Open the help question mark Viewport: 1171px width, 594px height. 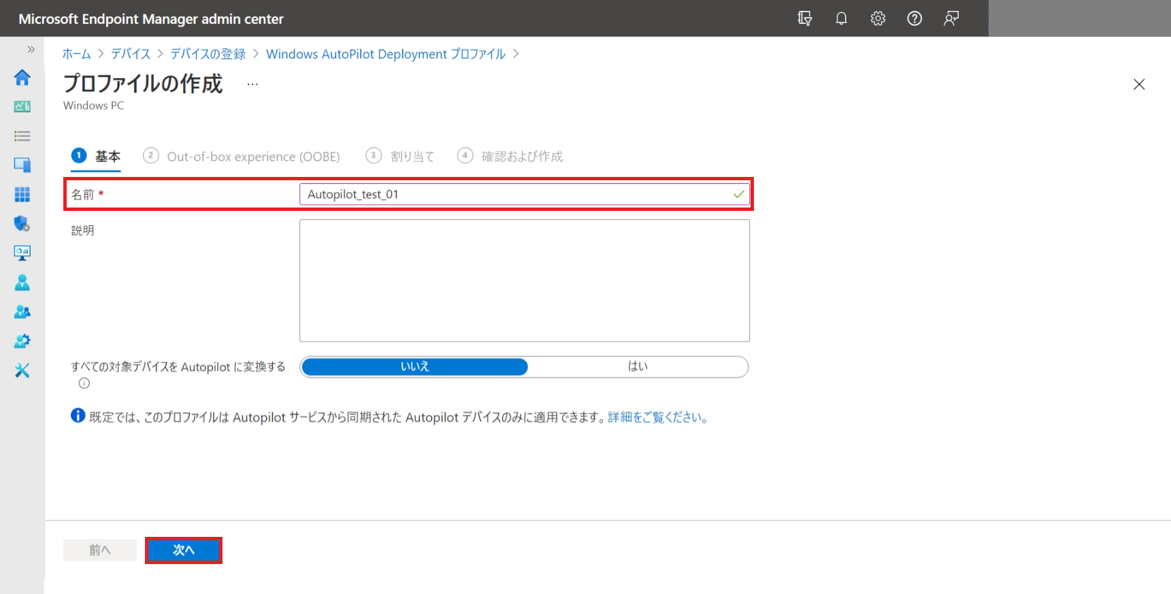[915, 18]
